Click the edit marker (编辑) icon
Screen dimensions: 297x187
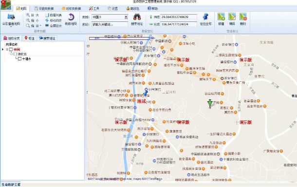point(232,17)
